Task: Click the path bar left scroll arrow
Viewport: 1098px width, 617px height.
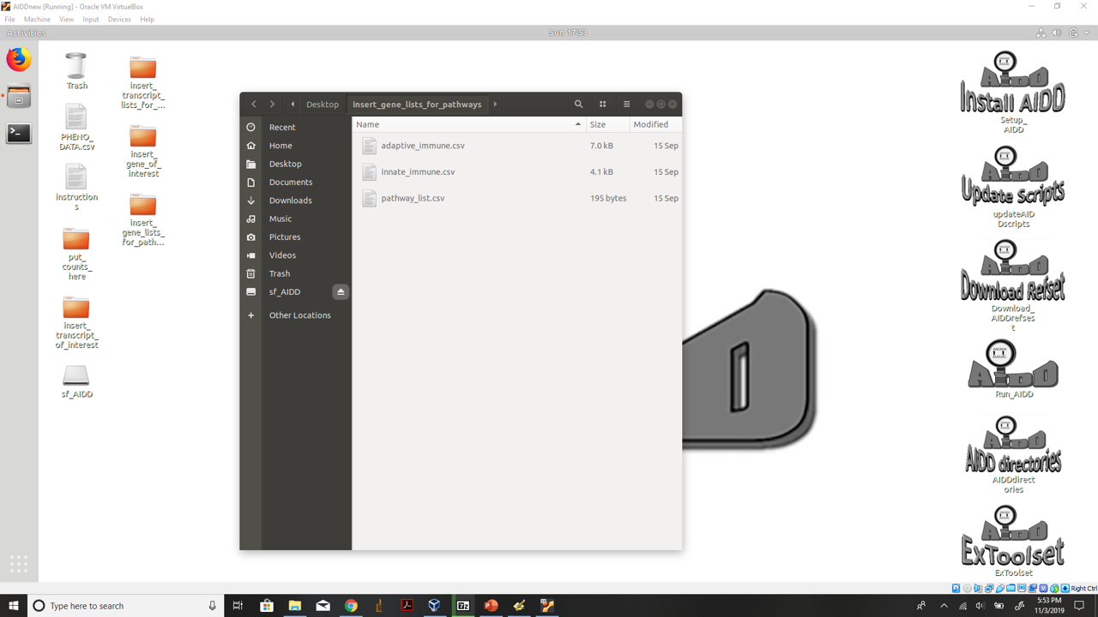Action: point(293,104)
